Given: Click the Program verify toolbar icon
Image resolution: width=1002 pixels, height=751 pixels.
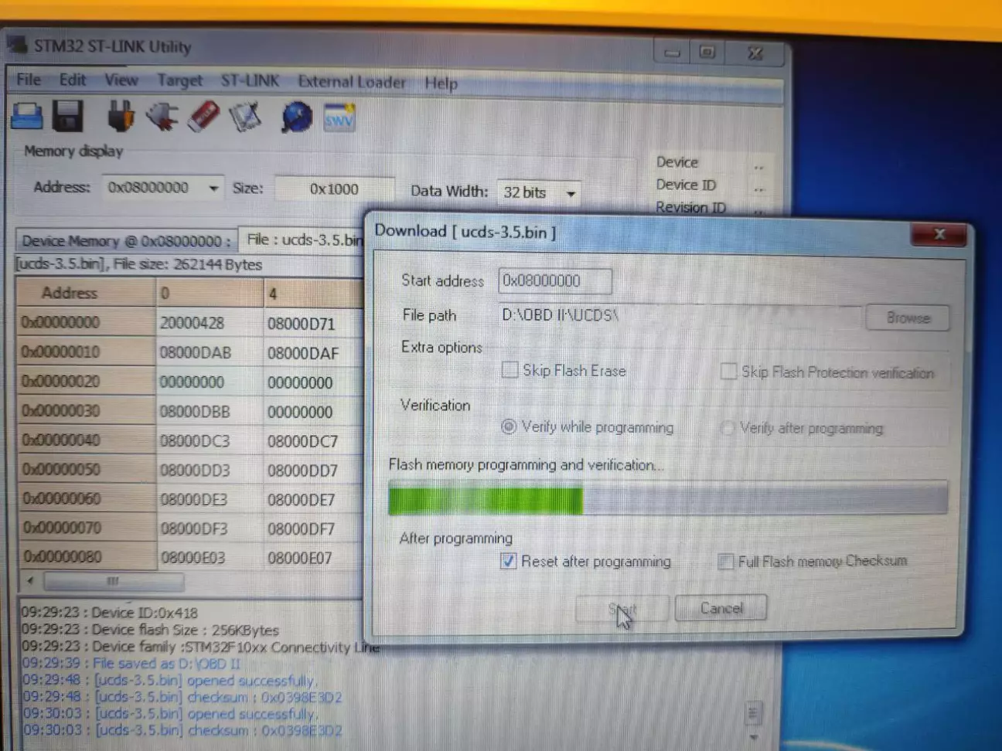Looking at the screenshot, I should (x=246, y=117).
